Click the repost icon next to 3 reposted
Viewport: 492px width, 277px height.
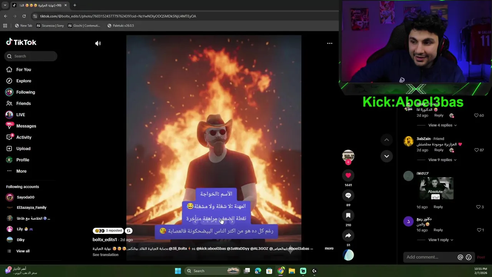(x=128, y=231)
